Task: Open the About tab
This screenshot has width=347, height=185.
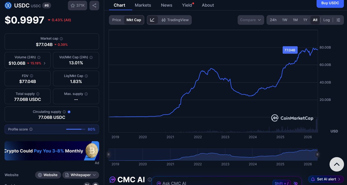Action: (208, 5)
